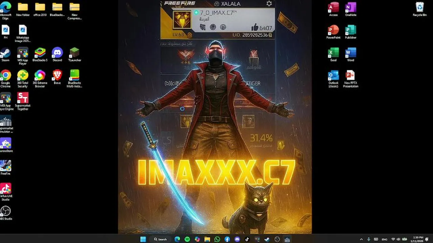Open Edge from the taskbar
433x243 pixels.
177,239
